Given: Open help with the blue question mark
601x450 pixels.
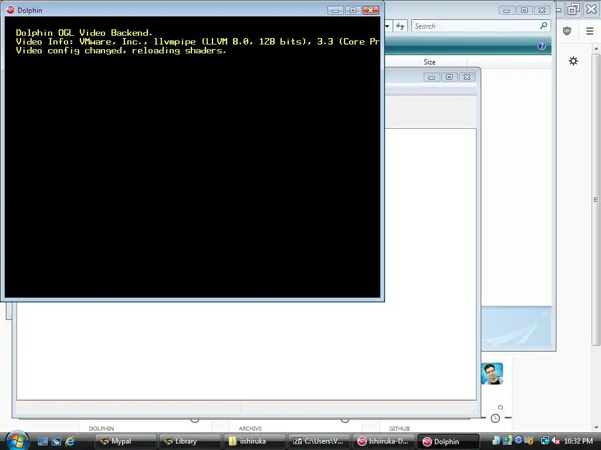Looking at the screenshot, I should coord(542,46).
